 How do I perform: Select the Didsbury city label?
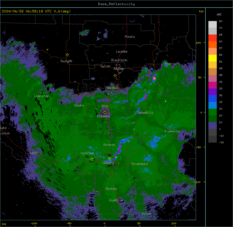click(x=103, y=116)
